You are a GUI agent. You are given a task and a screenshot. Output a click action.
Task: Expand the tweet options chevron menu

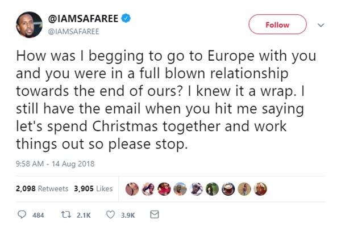pyautogui.click(x=321, y=24)
